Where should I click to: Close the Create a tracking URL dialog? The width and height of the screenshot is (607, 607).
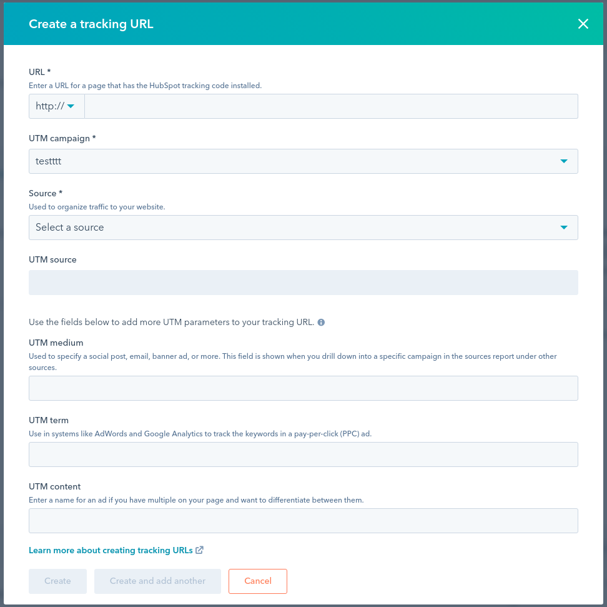point(583,24)
